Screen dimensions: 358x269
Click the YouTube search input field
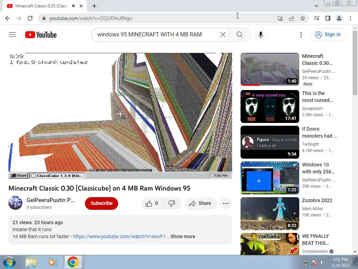click(158, 35)
